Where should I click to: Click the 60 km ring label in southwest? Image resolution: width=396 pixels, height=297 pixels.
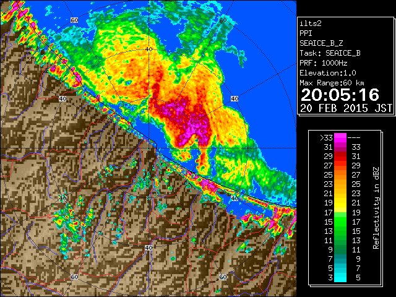74,277
